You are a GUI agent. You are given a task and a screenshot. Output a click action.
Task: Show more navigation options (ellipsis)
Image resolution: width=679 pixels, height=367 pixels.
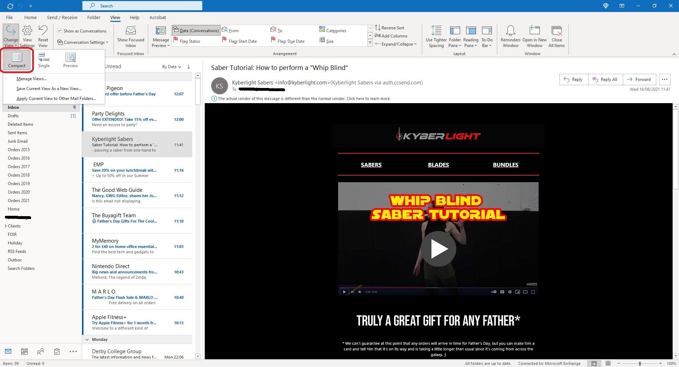73,351
